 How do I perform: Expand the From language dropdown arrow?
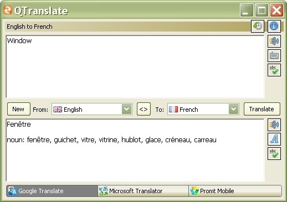pyautogui.click(x=127, y=109)
